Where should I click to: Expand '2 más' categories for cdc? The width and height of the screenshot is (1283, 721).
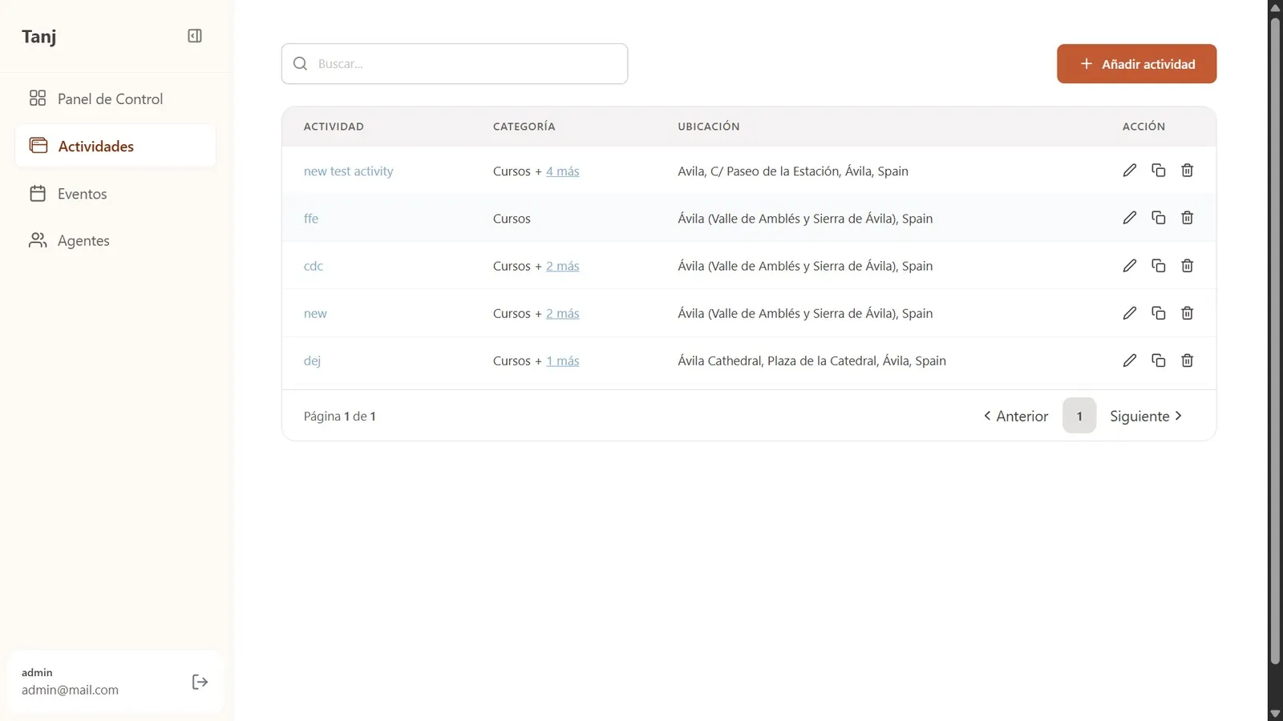[x=562, y=266]
